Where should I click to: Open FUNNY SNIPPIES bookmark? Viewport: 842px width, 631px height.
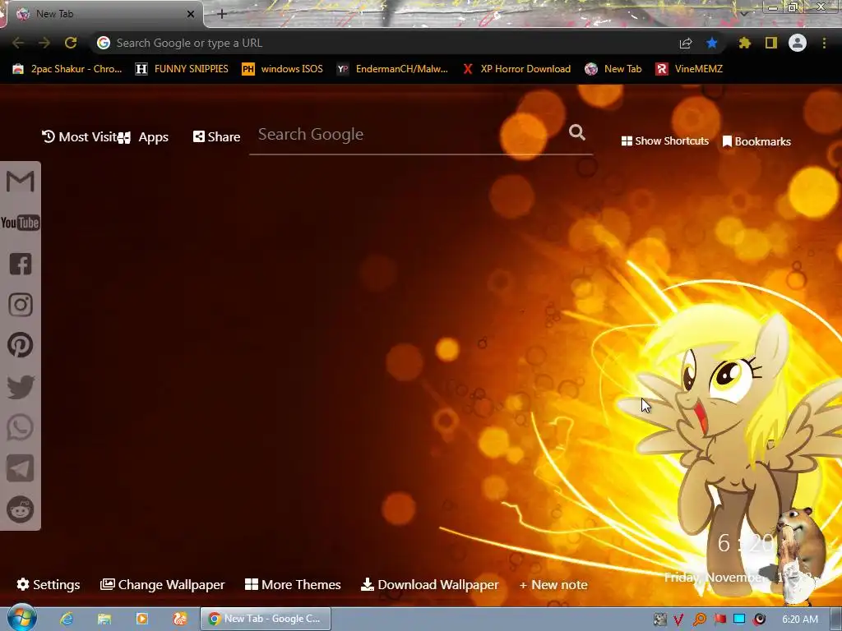182,69
